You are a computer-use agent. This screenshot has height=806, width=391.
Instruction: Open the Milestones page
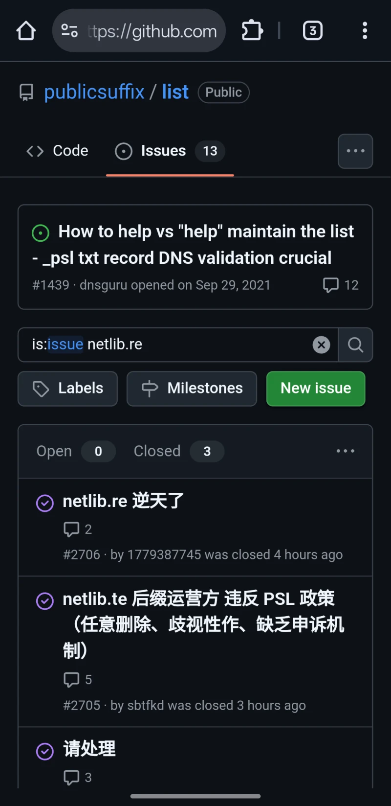(x=192, y=389)
